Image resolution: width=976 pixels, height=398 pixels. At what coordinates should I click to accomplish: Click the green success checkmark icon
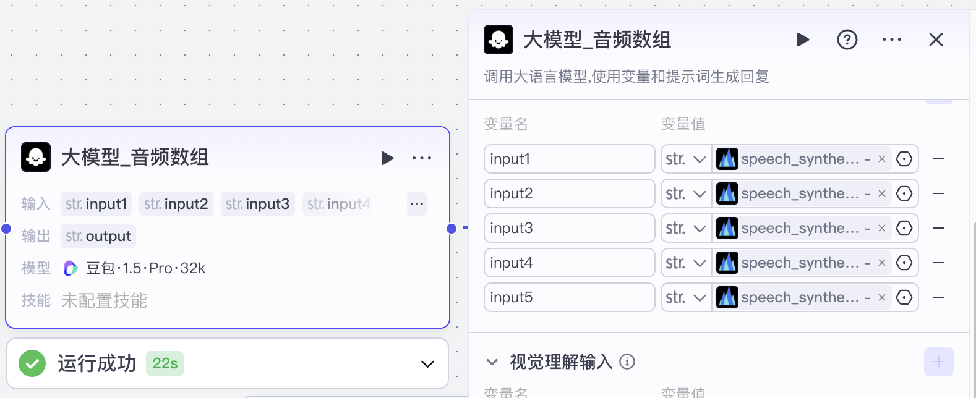pyautogui.click(x=32, y=363)
